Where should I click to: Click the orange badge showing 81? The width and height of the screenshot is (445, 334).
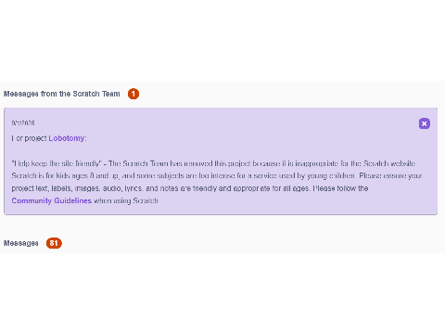[x=54, y=243]
